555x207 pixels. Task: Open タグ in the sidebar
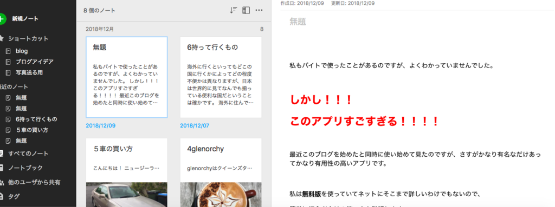[x=14, y=196]
